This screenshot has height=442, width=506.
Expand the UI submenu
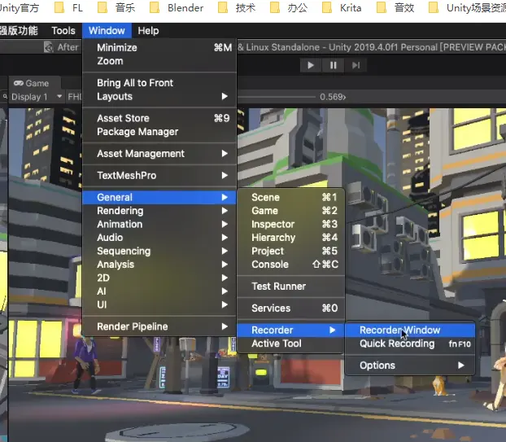coord(159,304)
